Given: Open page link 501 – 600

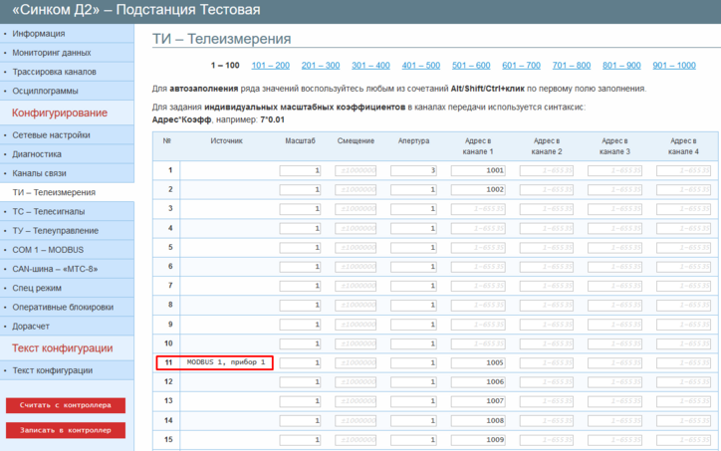Looking at the screenshot, I should coord(471,65).
